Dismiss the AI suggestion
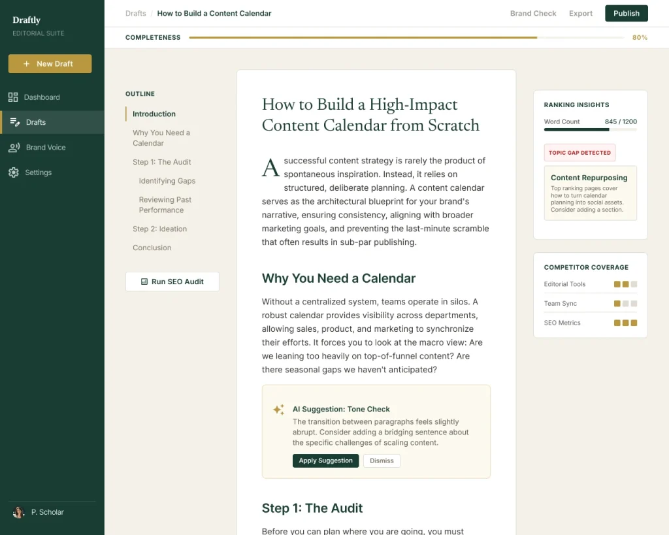 coord(382,461)
